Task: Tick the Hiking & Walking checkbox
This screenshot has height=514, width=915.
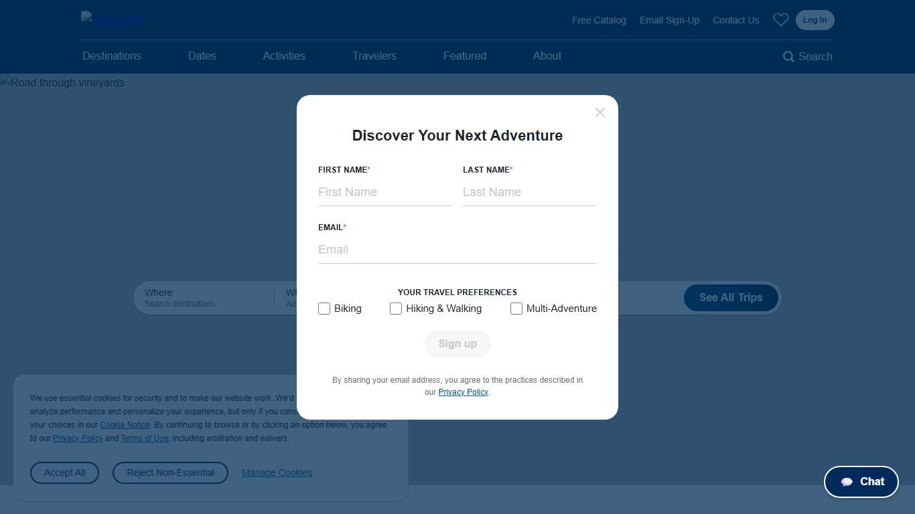Action: pos(396,309)
